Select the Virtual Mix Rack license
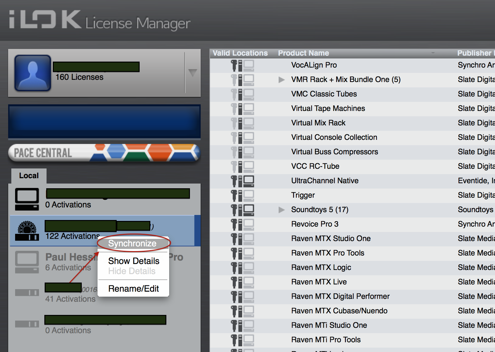This screenshot has width=495, height=352. tap(353, 123)
